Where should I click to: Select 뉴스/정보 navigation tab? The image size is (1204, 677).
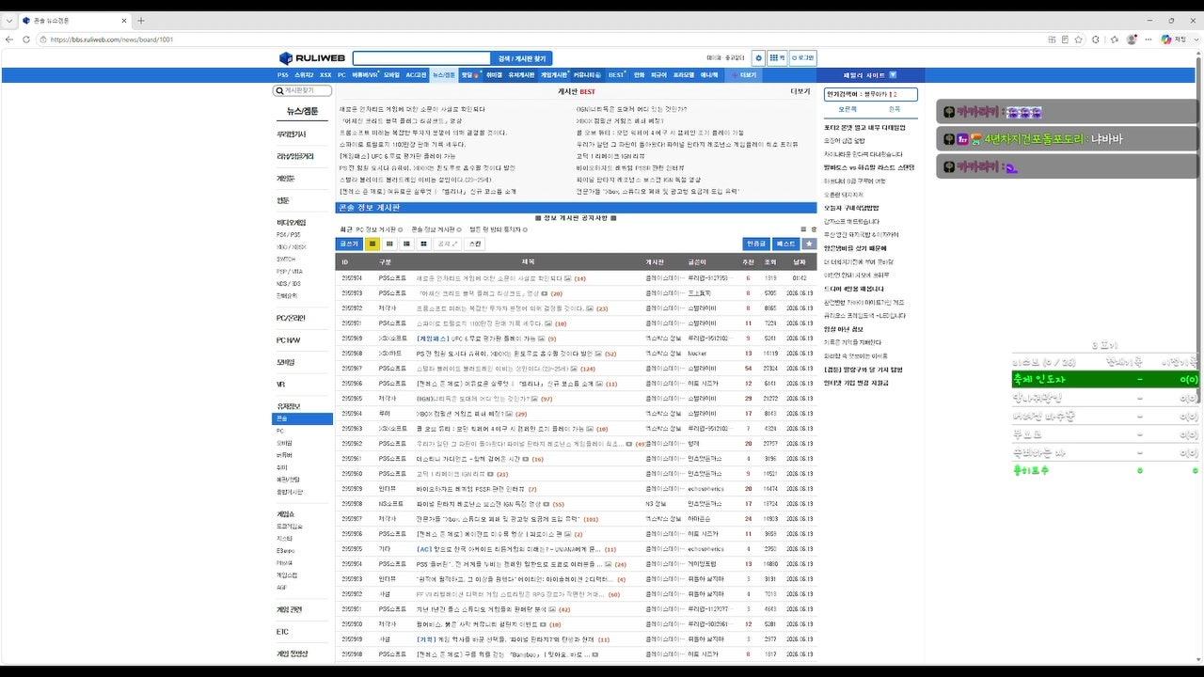pyautogui.click(x=444, y=74)
